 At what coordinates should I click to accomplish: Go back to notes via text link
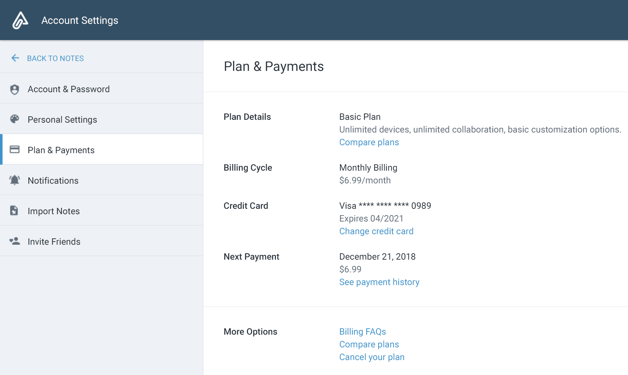point(55,58)
